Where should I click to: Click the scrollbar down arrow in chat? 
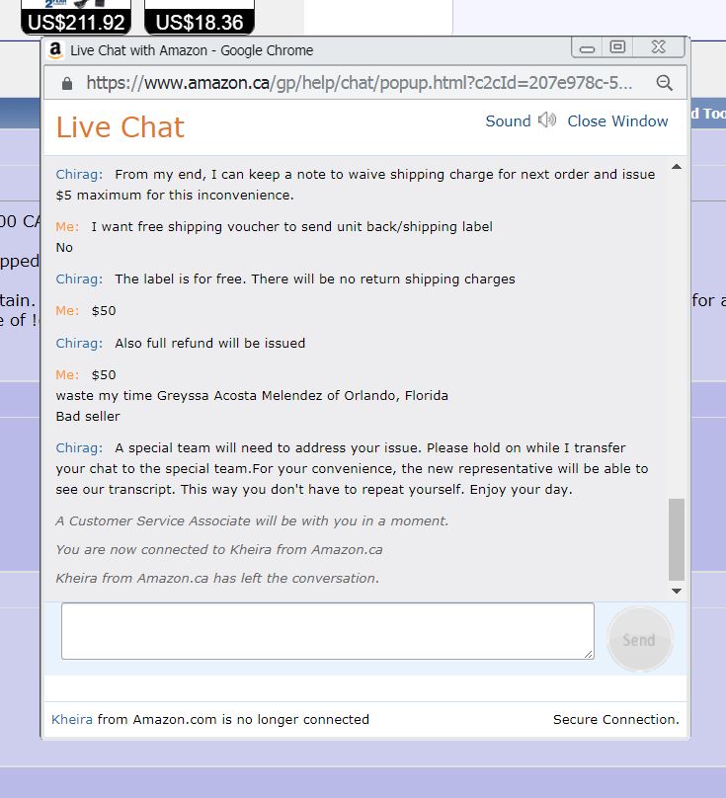(677, 591)
